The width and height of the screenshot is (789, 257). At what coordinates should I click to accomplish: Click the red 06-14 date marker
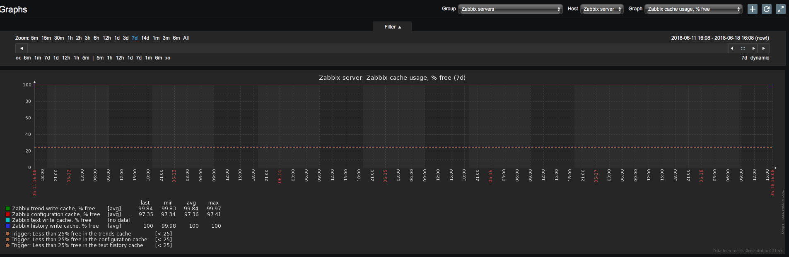tap(280, 176)
